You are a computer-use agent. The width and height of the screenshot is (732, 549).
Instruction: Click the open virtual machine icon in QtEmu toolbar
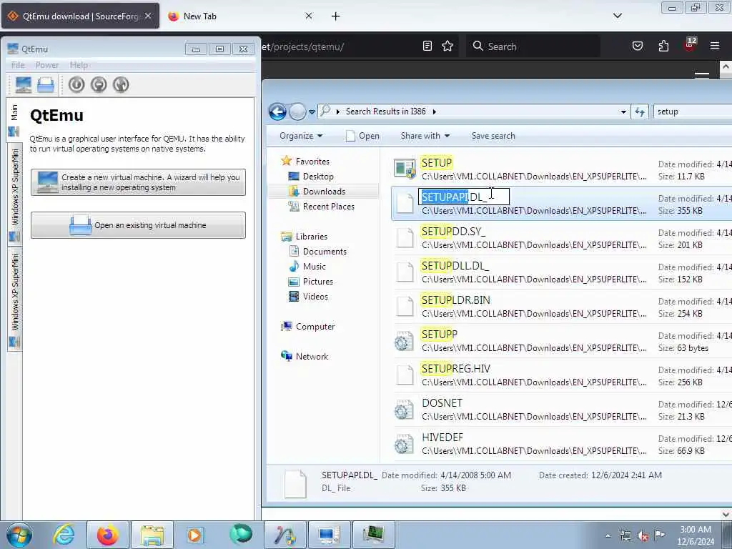(x=46, y=85)
